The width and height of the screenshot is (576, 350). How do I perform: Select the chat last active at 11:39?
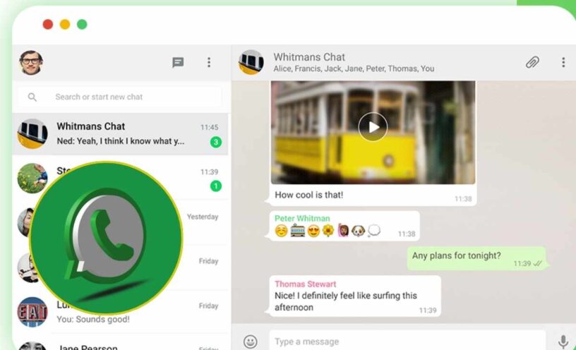120,179
